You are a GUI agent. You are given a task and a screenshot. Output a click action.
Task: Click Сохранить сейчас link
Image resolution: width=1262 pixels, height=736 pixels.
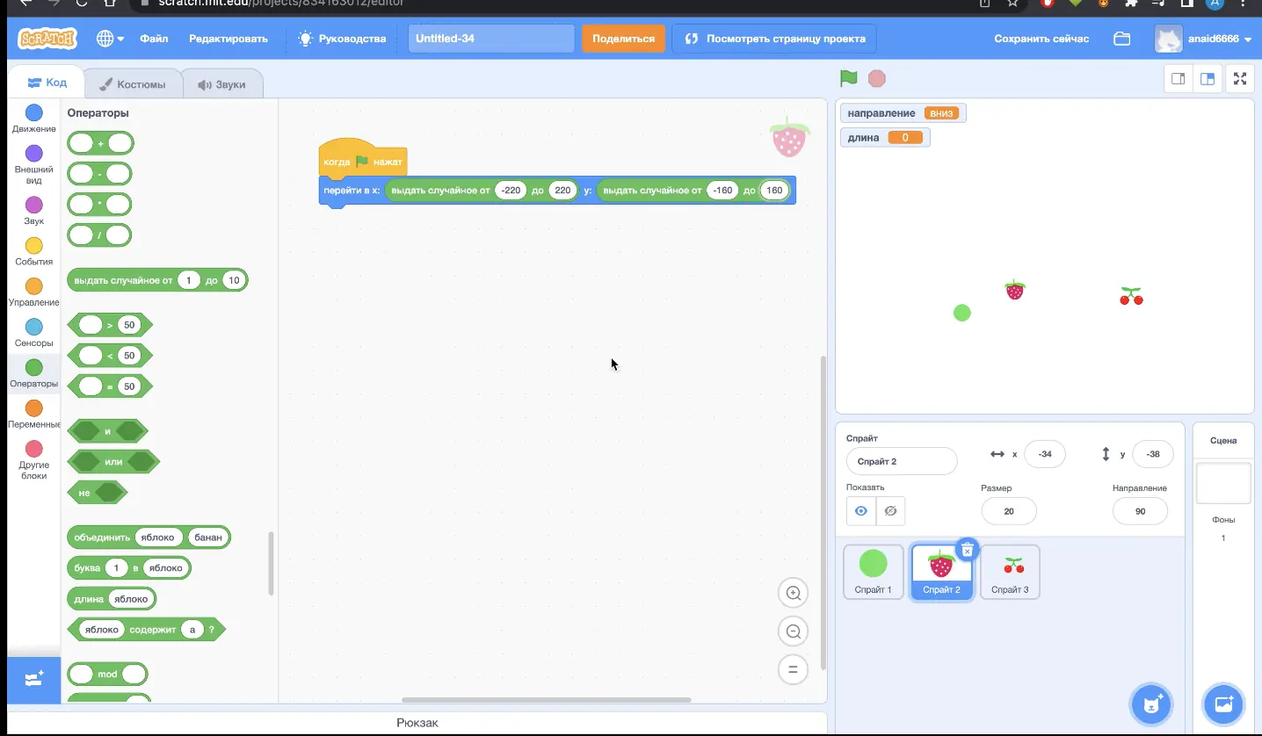pos(1041,39)
